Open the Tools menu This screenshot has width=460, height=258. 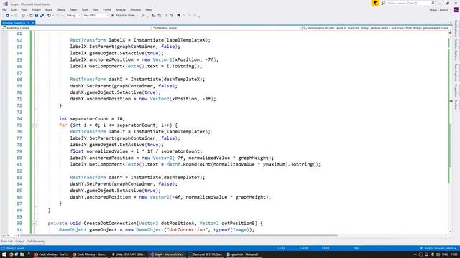[x=85, y=9]
